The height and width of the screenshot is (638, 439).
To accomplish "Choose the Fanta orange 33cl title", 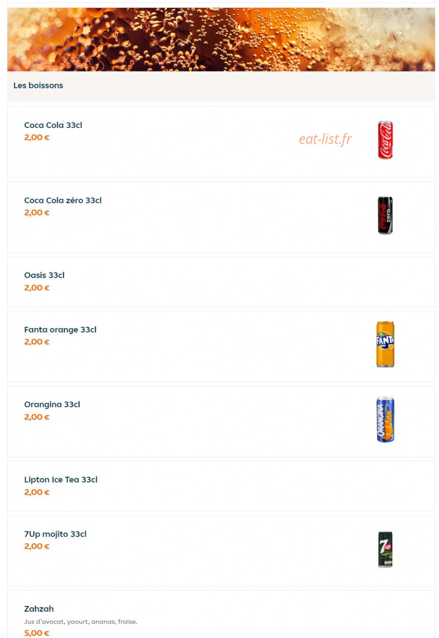I will tap(60, 329).
